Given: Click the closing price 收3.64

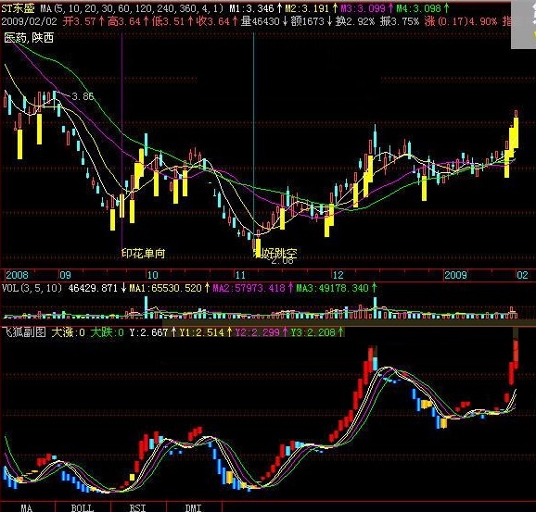Looking at the screenshot, I should point(216,21).
